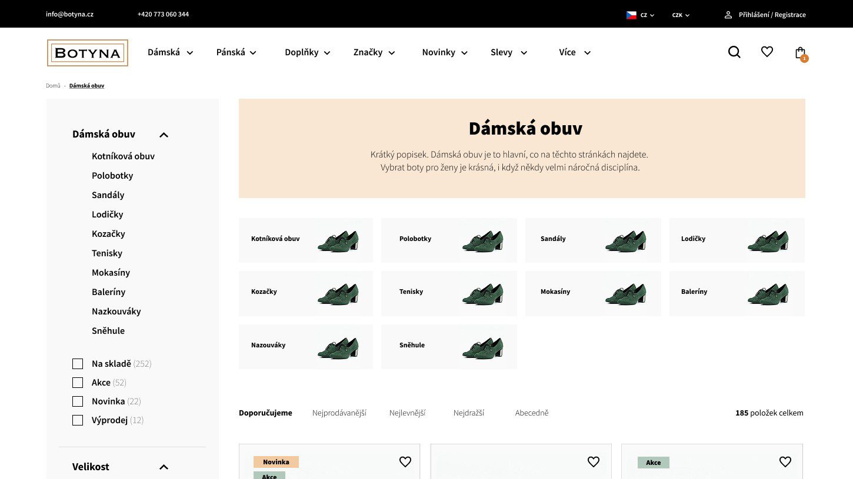This screenshot has width=853, height=479.
Task: Click Přihlášení / Registrace link
Action: click(x=772, y=15)
